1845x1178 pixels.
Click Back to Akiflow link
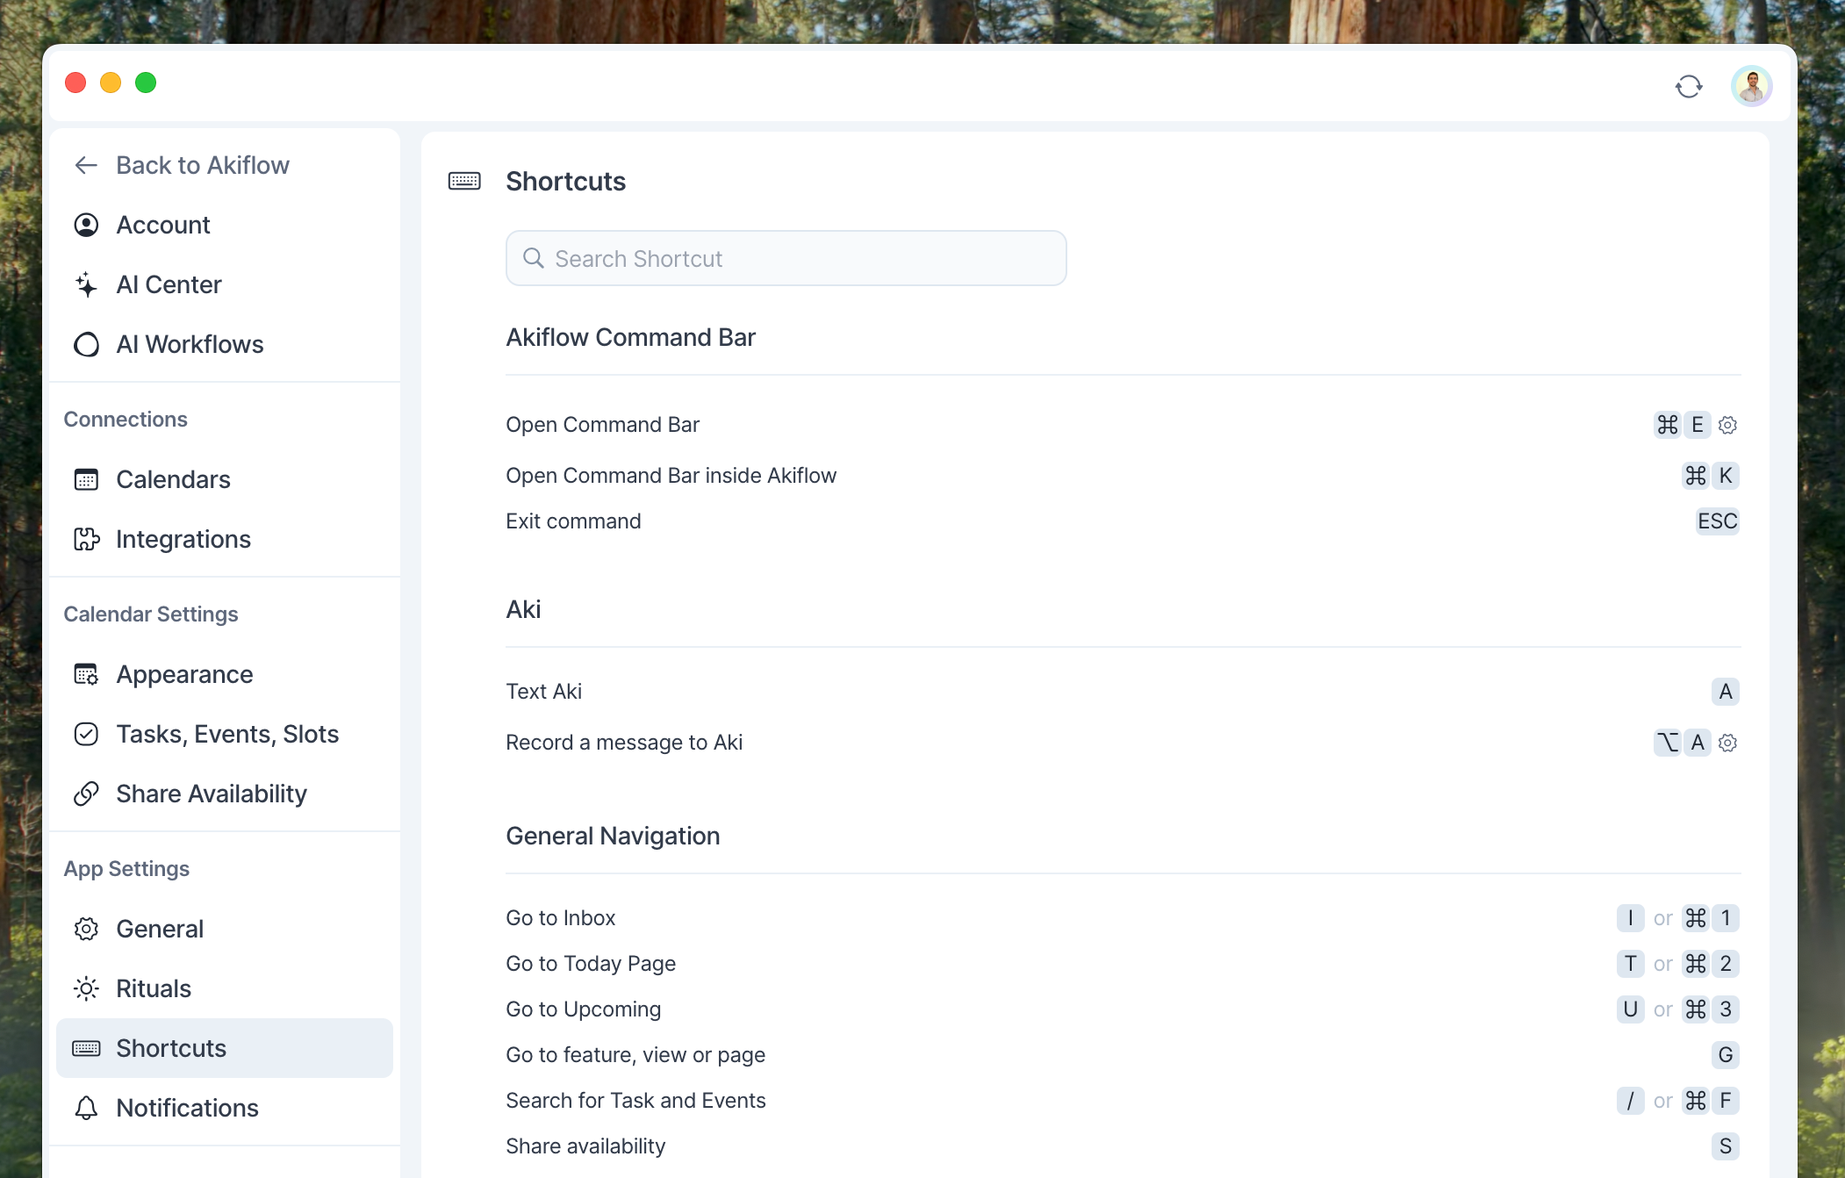pos(203,165)
